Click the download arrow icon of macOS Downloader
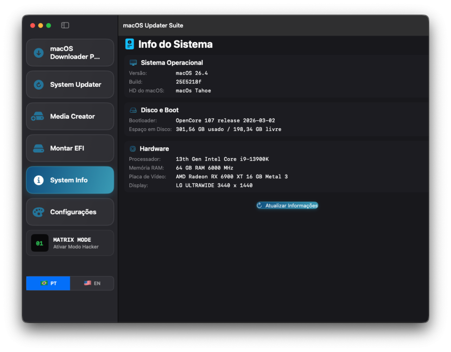451x352 pixels. (x=38, y=53)
